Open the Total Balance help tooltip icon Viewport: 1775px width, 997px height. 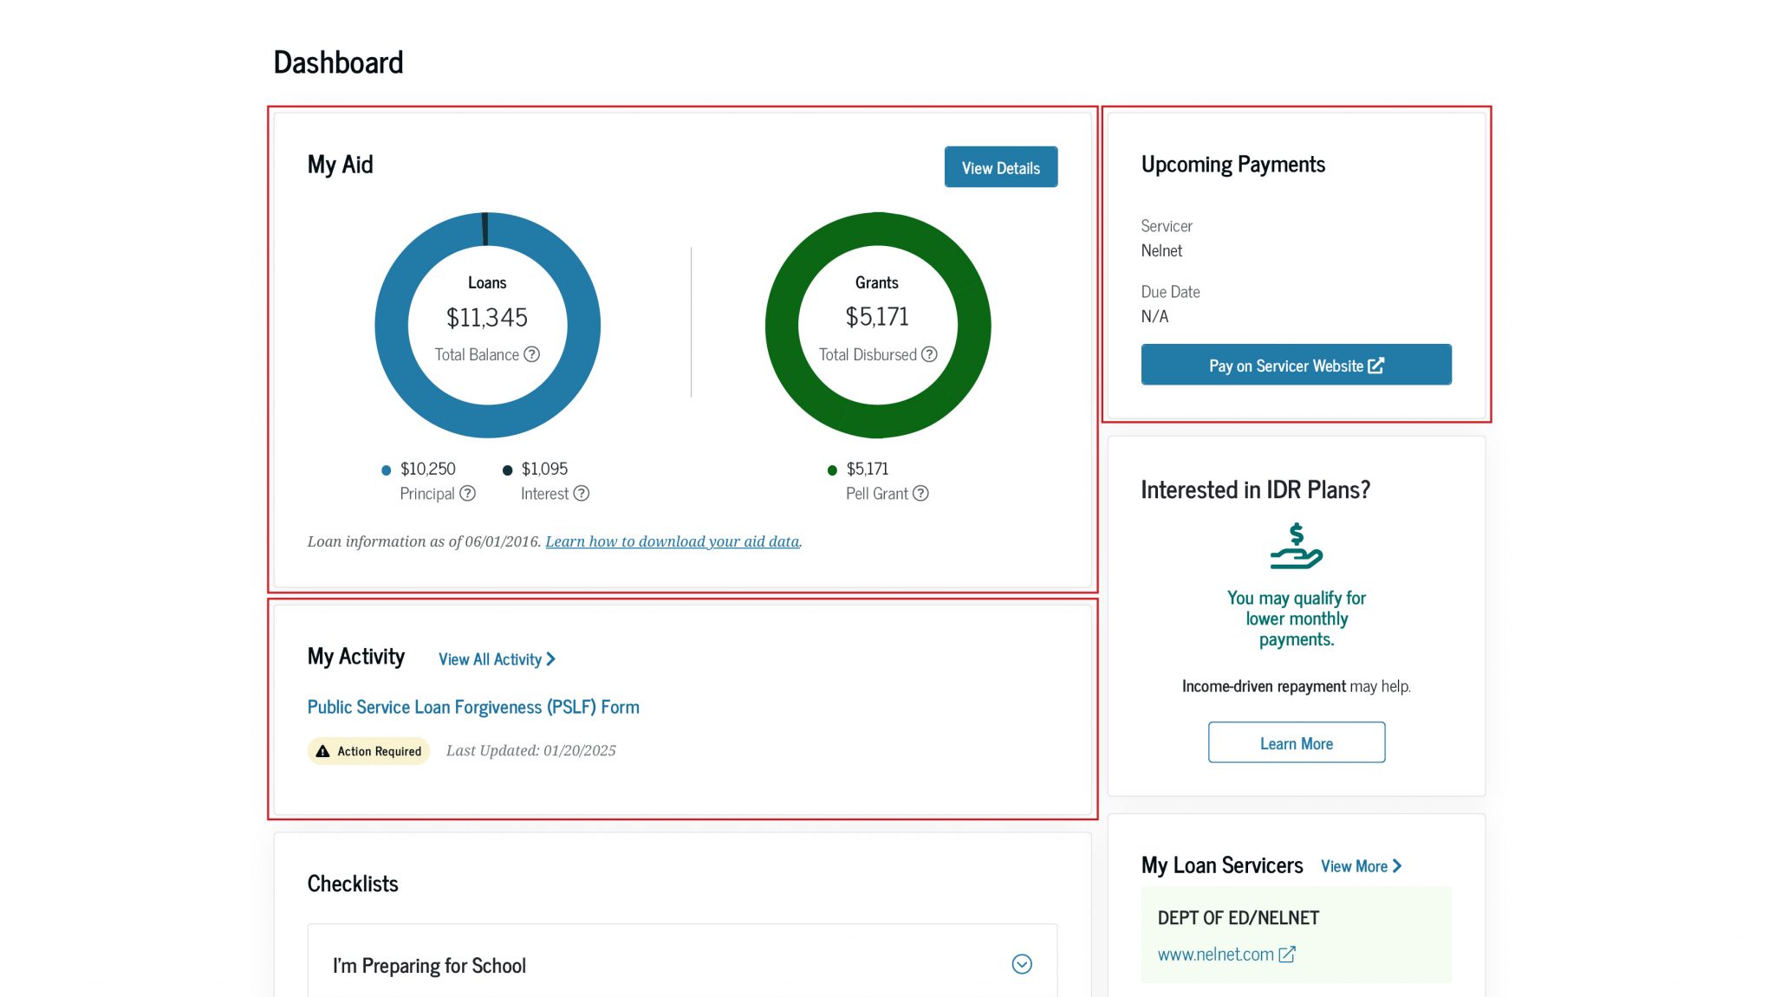coord(531,354)
